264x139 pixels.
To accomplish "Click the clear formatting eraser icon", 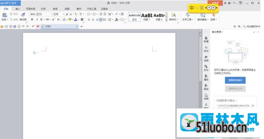I will [76, 14].
